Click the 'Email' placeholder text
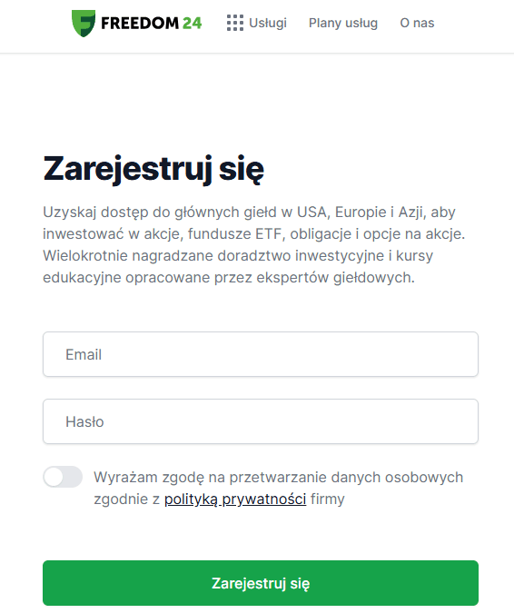 coord(84,354)
